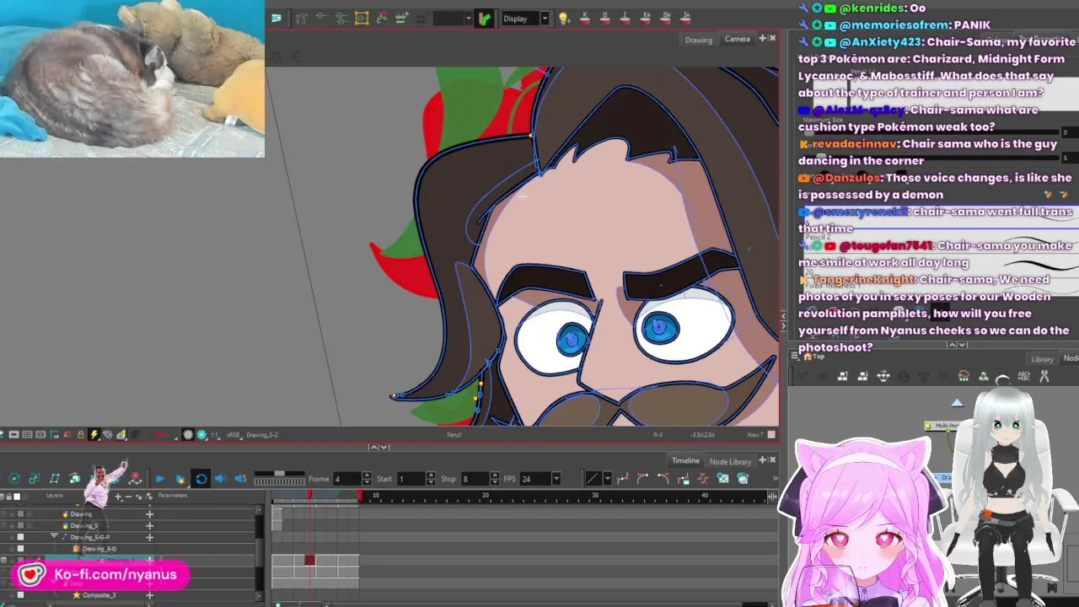Click the down chevron above the Node view
Image resolution: width=1079 pixels, height=607 pixels.
(x=963, y=344)
